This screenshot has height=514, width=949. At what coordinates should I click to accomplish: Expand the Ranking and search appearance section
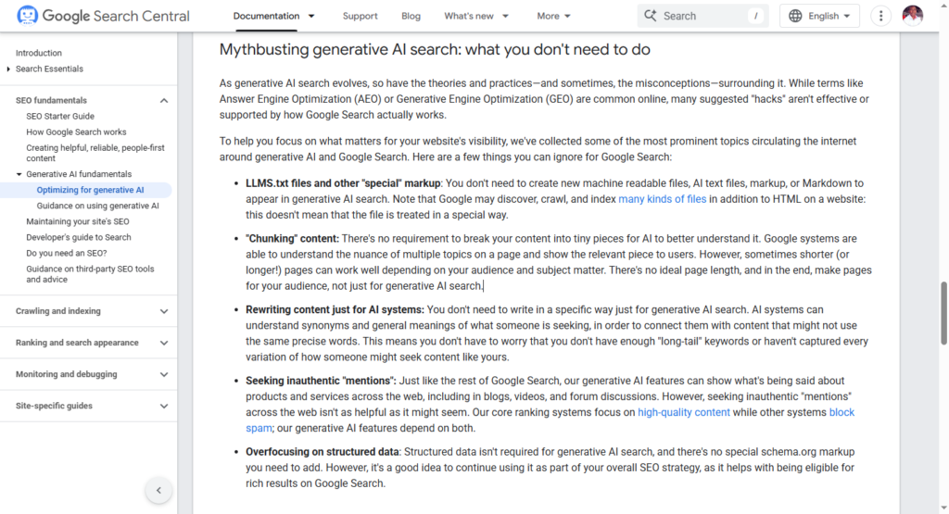(164, 343)
